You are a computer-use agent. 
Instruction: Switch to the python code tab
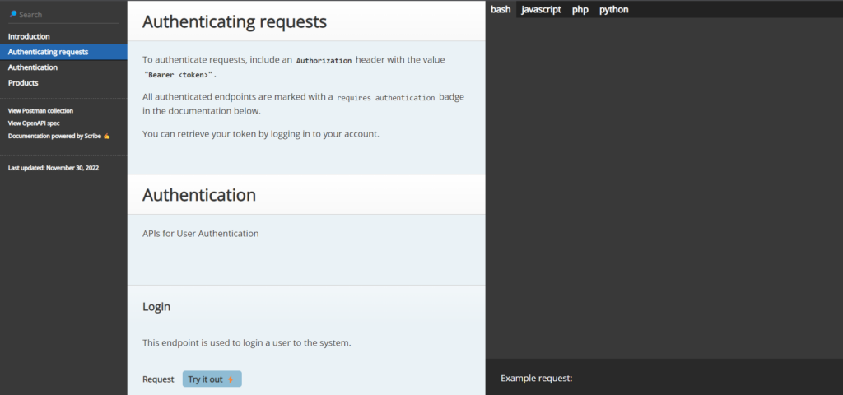[614, 9]
